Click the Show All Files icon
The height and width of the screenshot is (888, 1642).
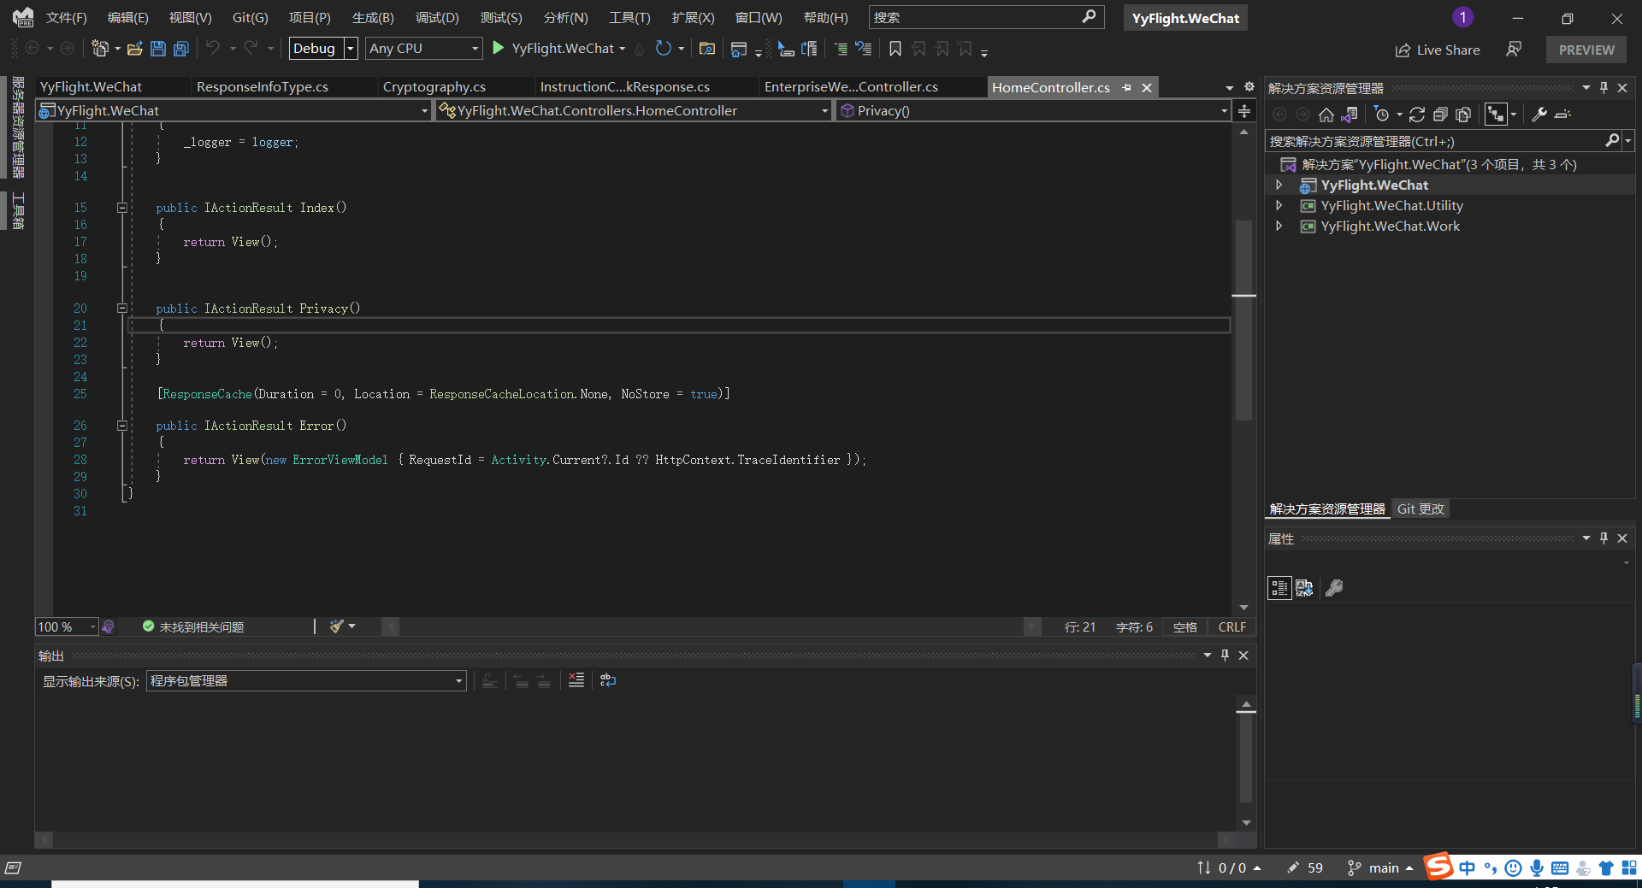1463,115
